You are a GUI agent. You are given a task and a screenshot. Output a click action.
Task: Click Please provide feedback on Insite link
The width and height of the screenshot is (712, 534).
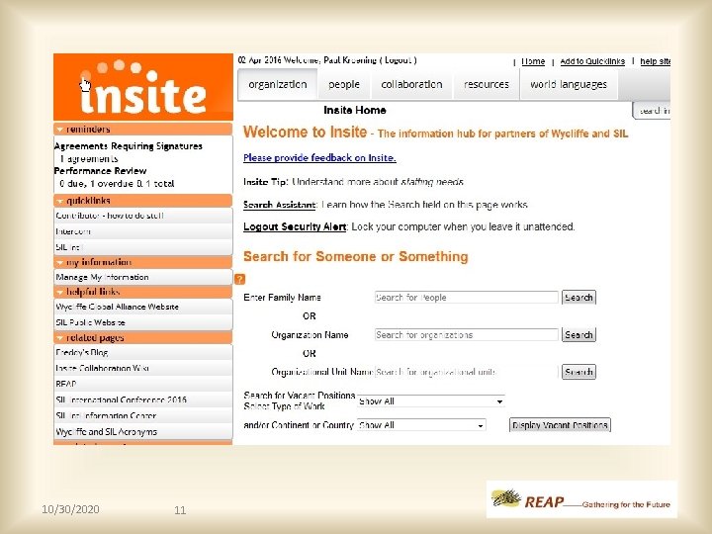319,157
